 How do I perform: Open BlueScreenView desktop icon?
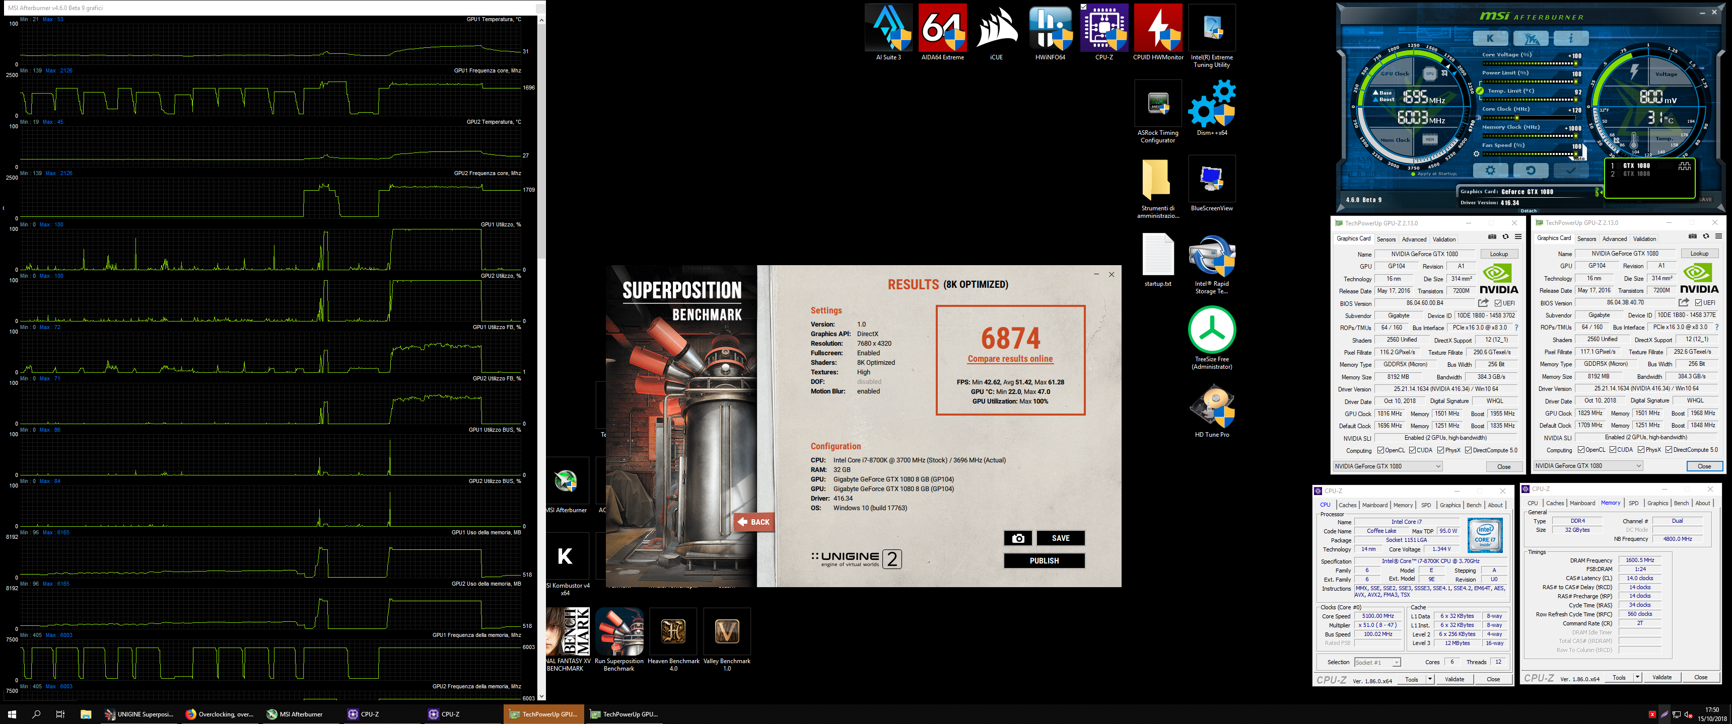[1212, 183]
